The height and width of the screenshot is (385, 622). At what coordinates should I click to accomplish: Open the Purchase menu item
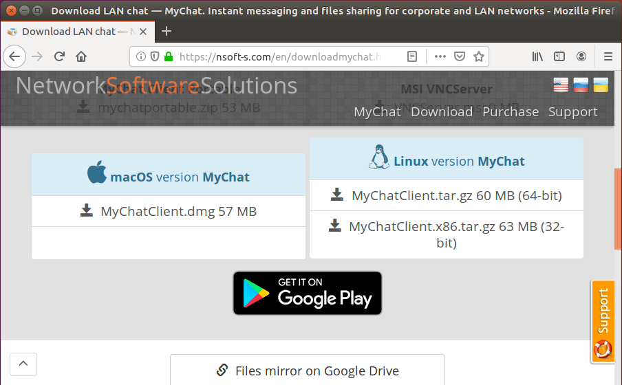(x=511, y=112)
